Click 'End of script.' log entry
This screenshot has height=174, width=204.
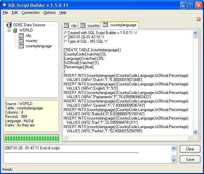pyautogui.click(x=50, y=148)
